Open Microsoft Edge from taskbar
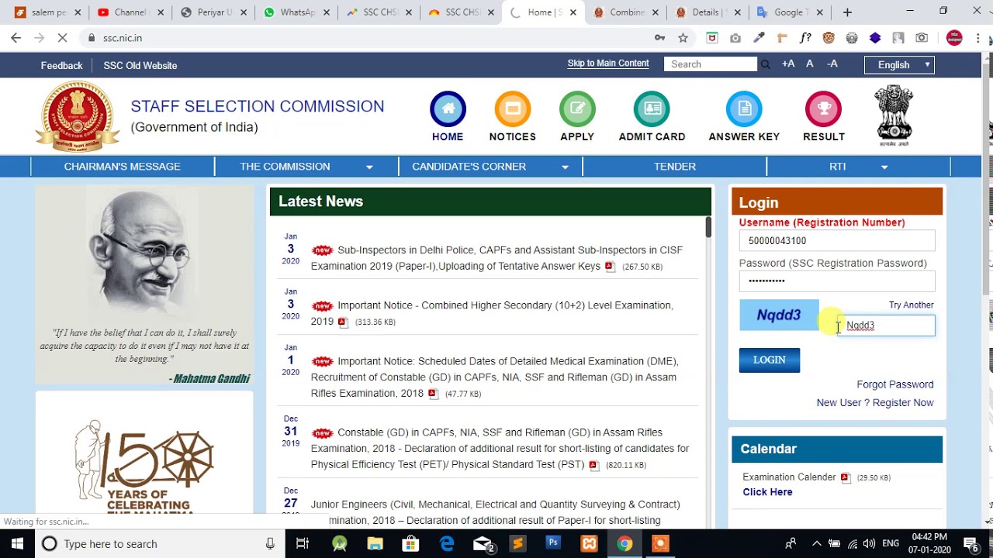Viewport: 993px width, 558px height. pyautogui.click(x=447, y=544)
